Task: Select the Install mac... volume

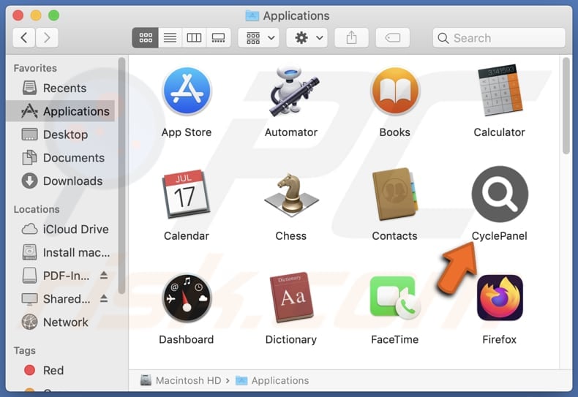Action: pyautogui.click(x=61, y=252)
